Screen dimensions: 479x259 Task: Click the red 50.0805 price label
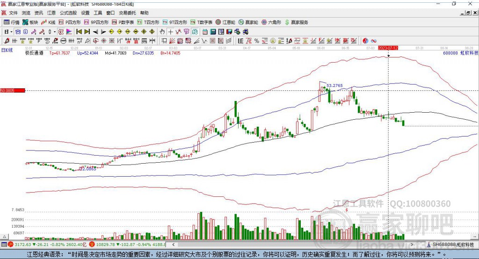[13, 90]
